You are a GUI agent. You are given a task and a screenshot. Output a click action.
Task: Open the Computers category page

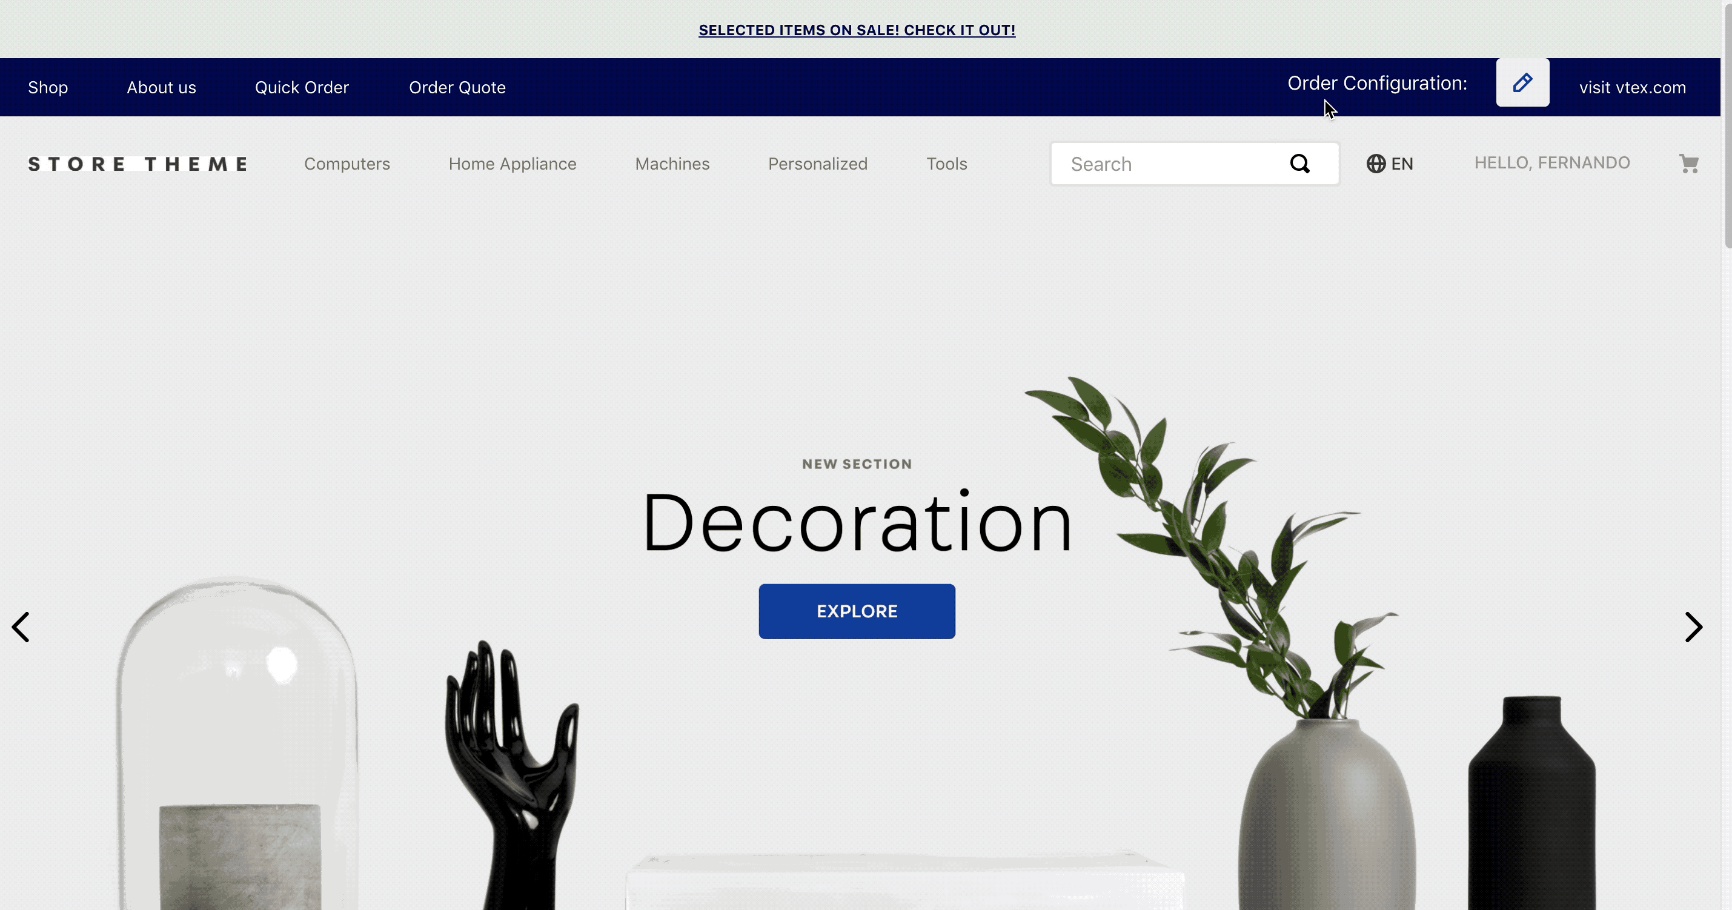click(x=347, y=163)
